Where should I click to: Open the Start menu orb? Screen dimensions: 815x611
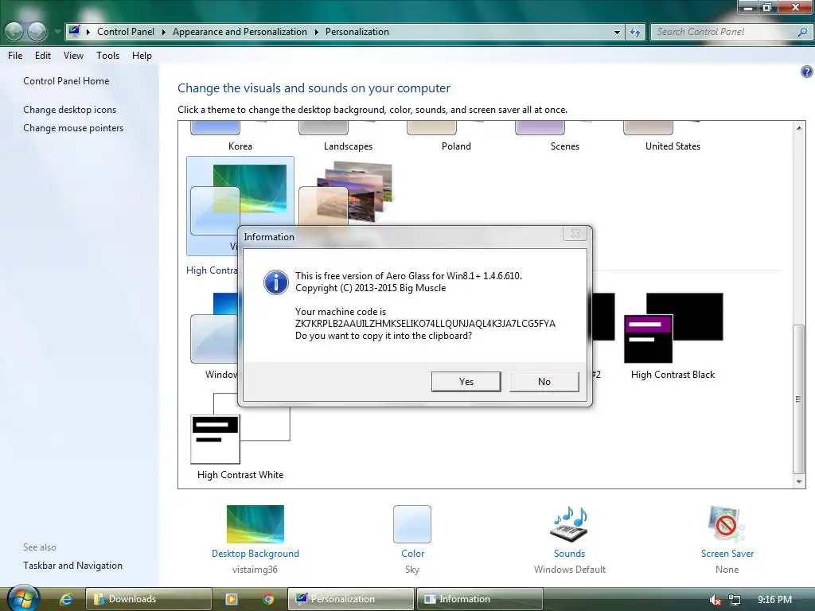pos(24,598)
